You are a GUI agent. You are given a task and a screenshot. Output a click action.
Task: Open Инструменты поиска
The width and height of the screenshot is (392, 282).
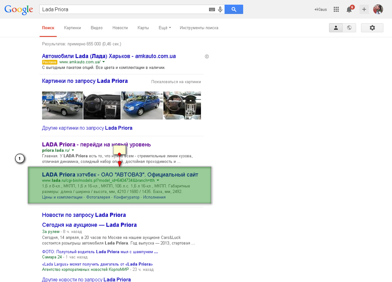pyautogui.click(x=199, y=28)
